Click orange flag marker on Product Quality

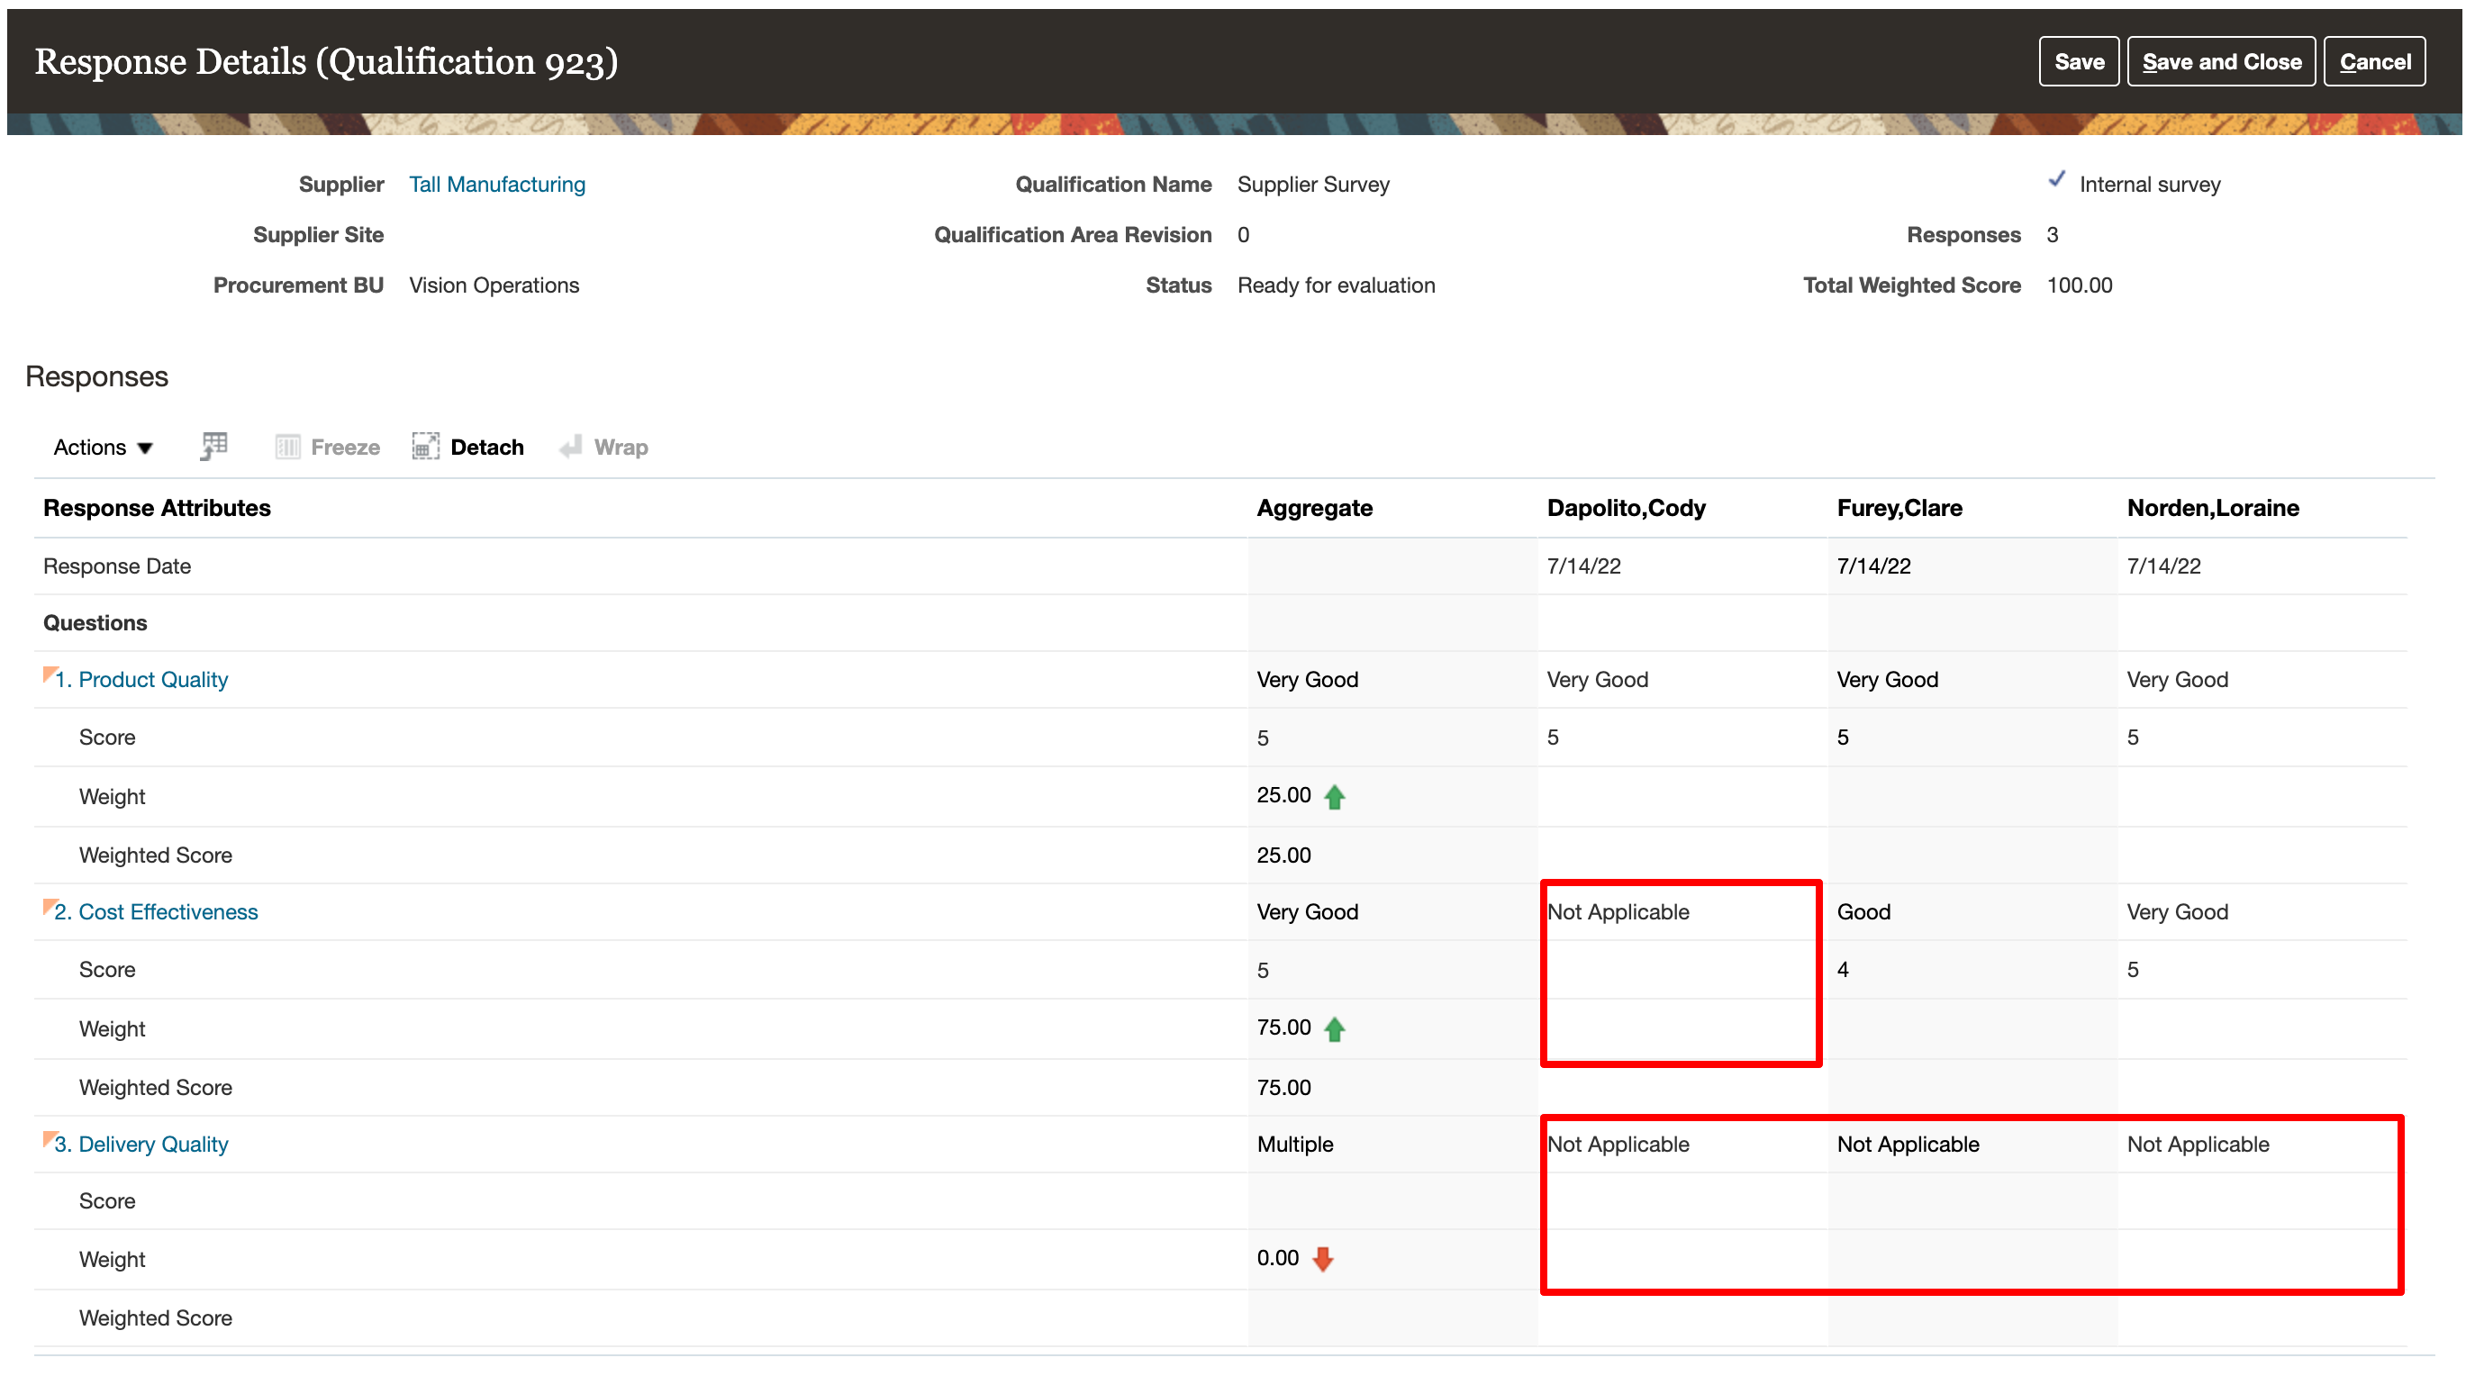pyautogui.click(x=50, y=674)
